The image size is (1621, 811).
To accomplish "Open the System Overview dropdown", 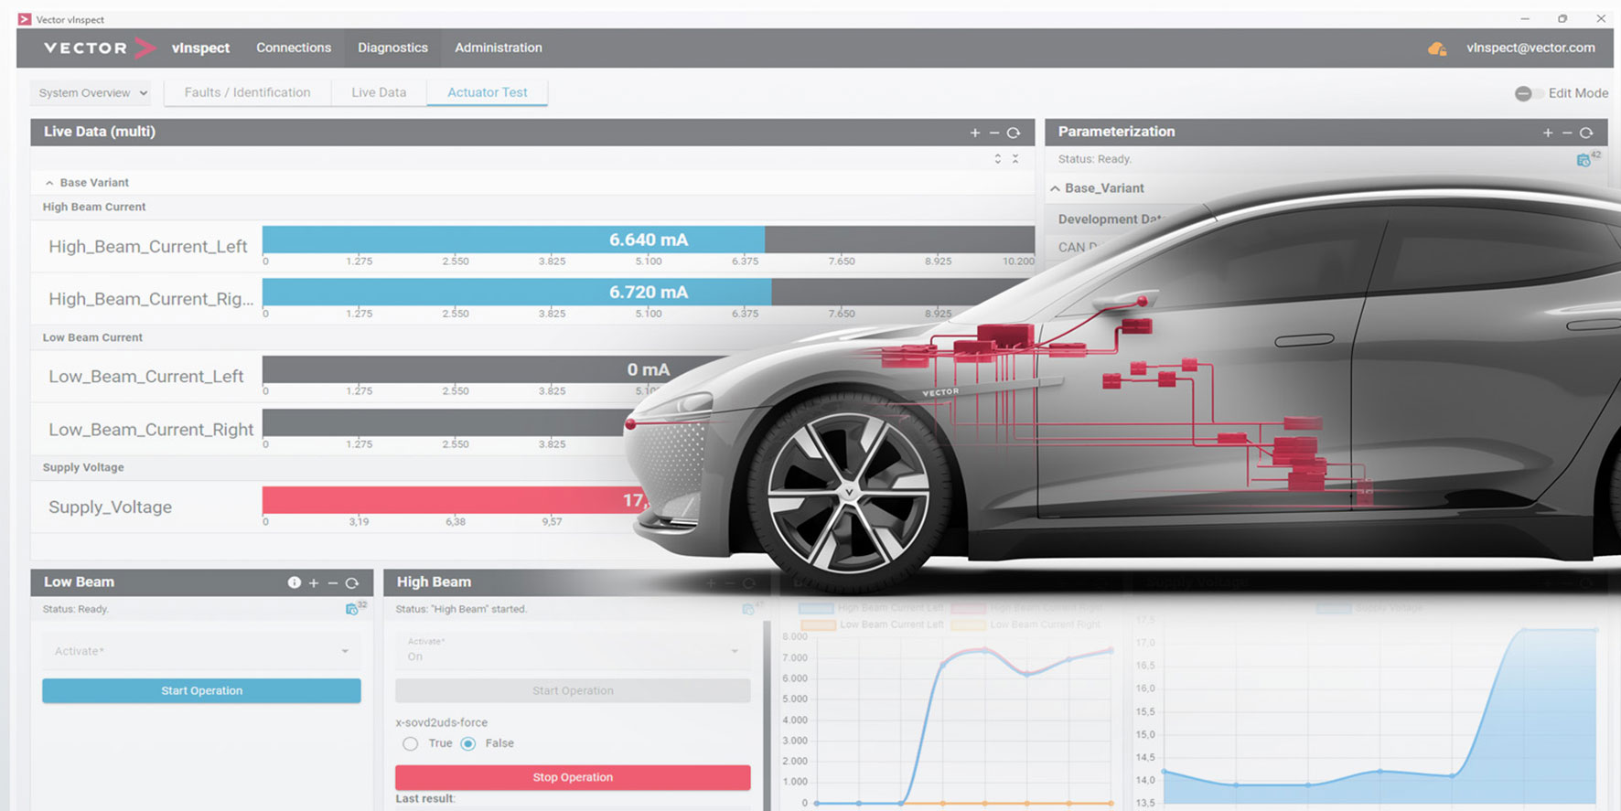I will tap(92, 93).
